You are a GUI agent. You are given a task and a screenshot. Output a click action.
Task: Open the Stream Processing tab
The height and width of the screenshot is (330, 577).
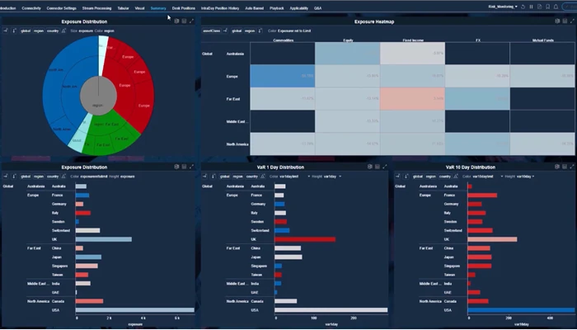coord(96,8)
